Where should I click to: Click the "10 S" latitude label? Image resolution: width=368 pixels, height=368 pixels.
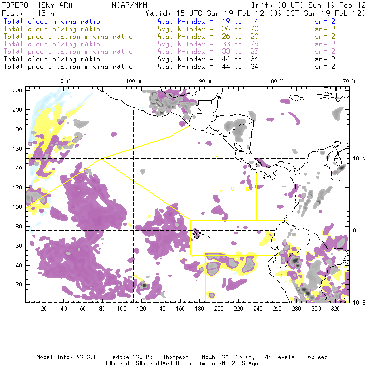pyautogui.click(x=359, y=303)
